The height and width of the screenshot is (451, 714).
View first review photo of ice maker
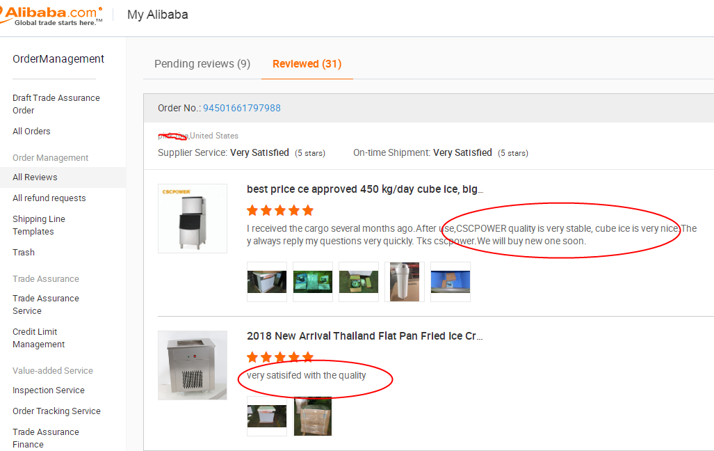tap(267, 282)
